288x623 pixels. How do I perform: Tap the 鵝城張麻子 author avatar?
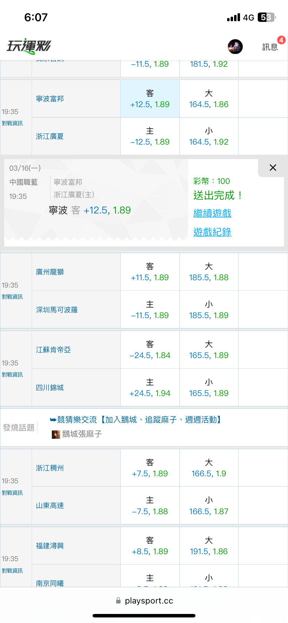56,434
